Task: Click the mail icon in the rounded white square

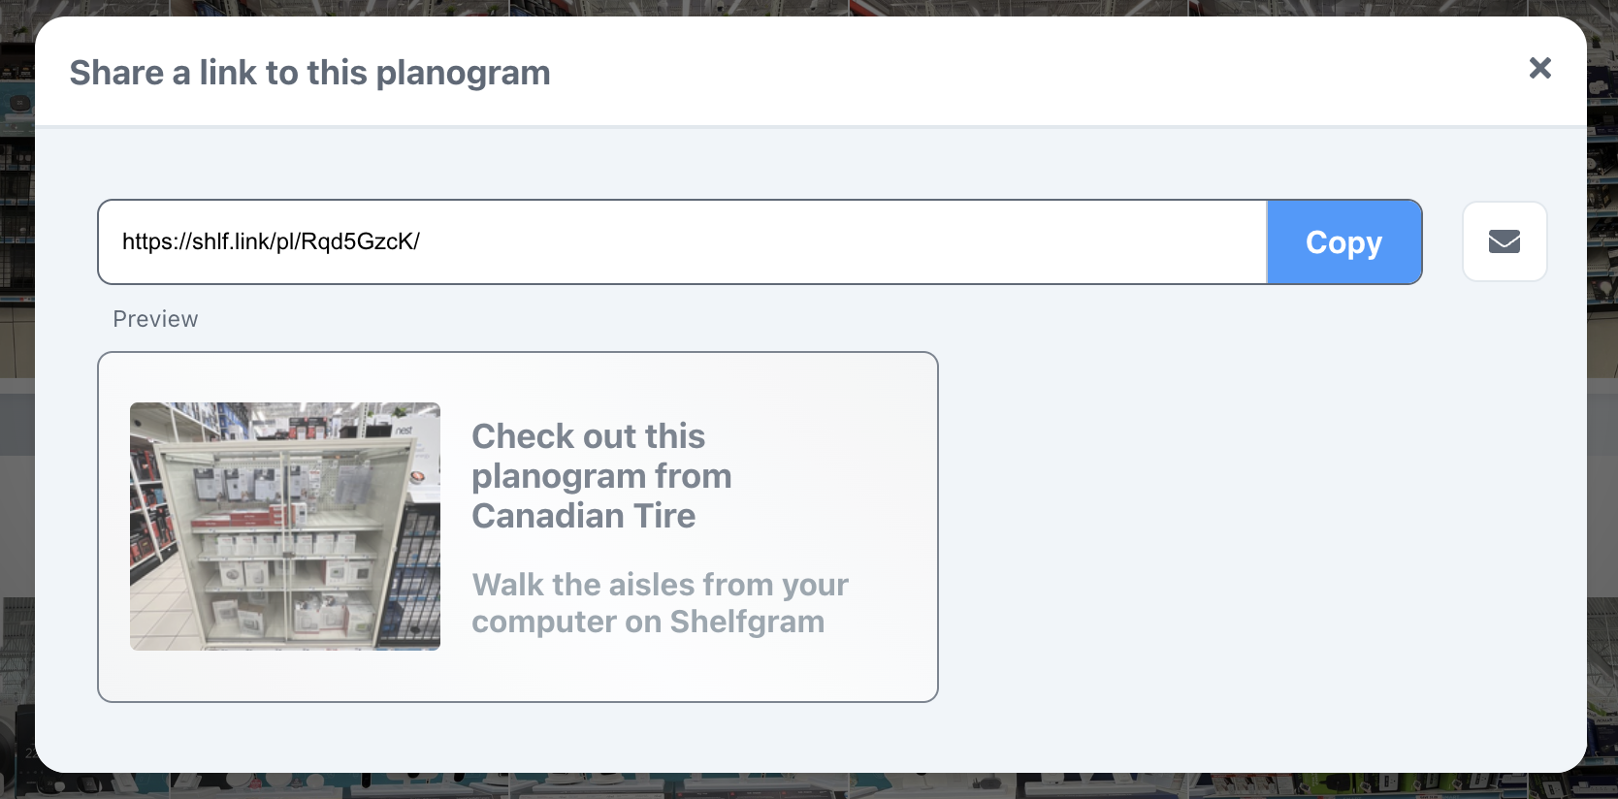Action: tap(1505, 241)
